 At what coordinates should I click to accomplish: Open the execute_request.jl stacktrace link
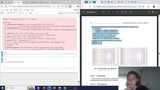coord(56,49)
